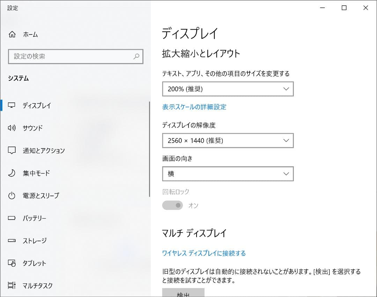This screenshot has height=297, width=377.
Task: Open マルチタスク settings icon
Action: (x=12, y=285)
